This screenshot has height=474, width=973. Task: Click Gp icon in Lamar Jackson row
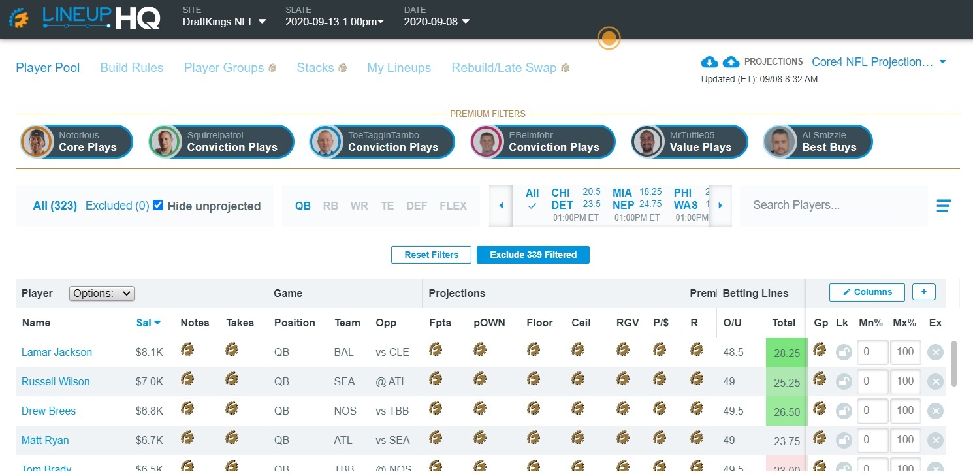820,351
